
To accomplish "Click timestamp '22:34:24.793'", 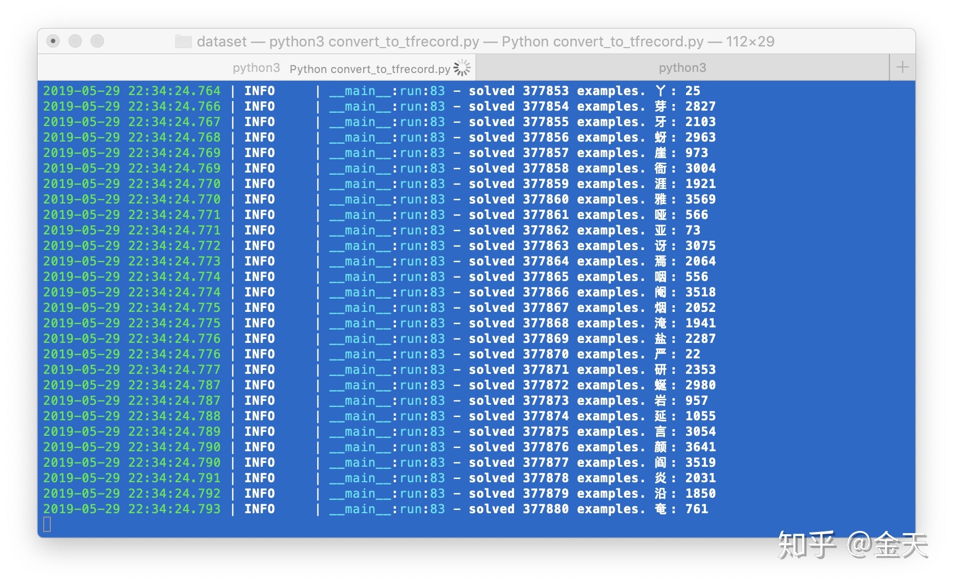I will pyautogui.click(x=174, y=509).
